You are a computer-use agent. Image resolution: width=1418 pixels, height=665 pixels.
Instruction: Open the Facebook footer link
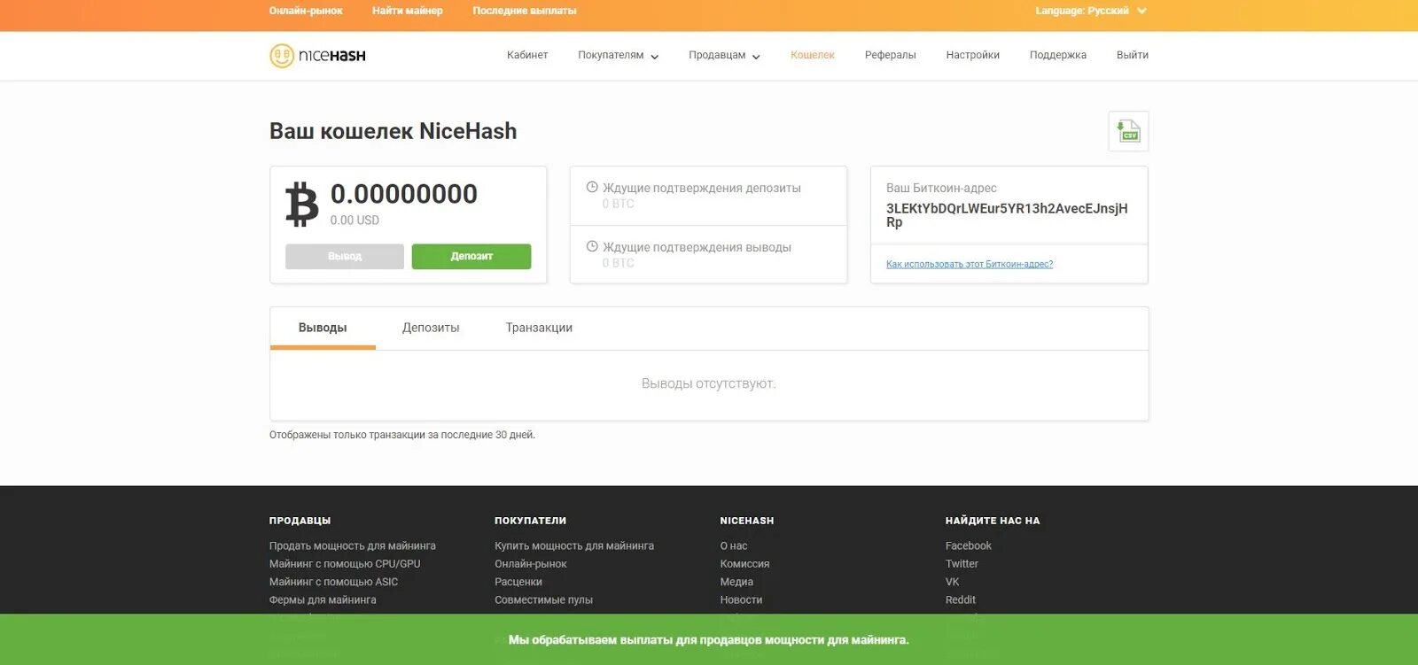(969, 546)
